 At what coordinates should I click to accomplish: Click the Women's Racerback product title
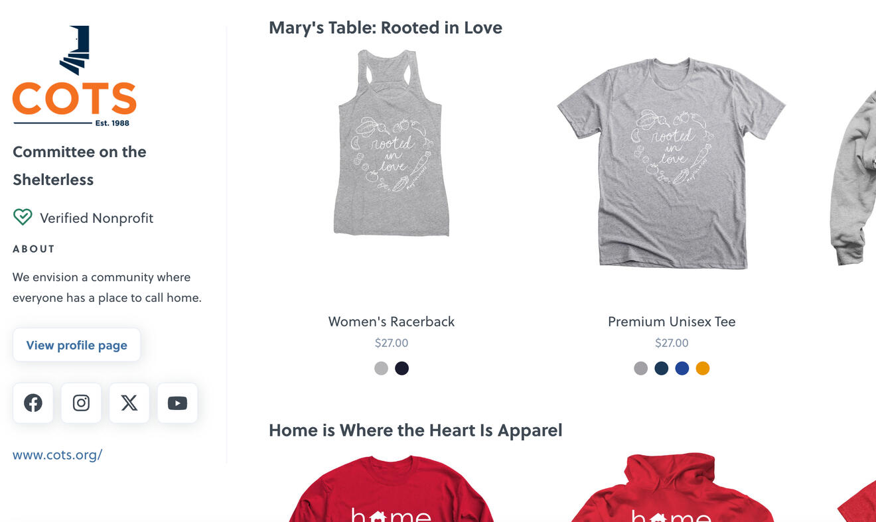click(x=391, y=322)
